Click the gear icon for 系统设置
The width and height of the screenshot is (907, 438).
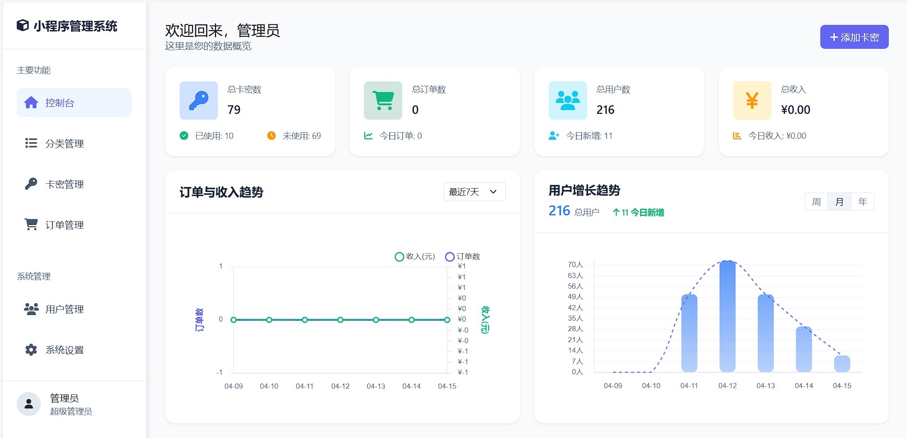pos(31,350)
